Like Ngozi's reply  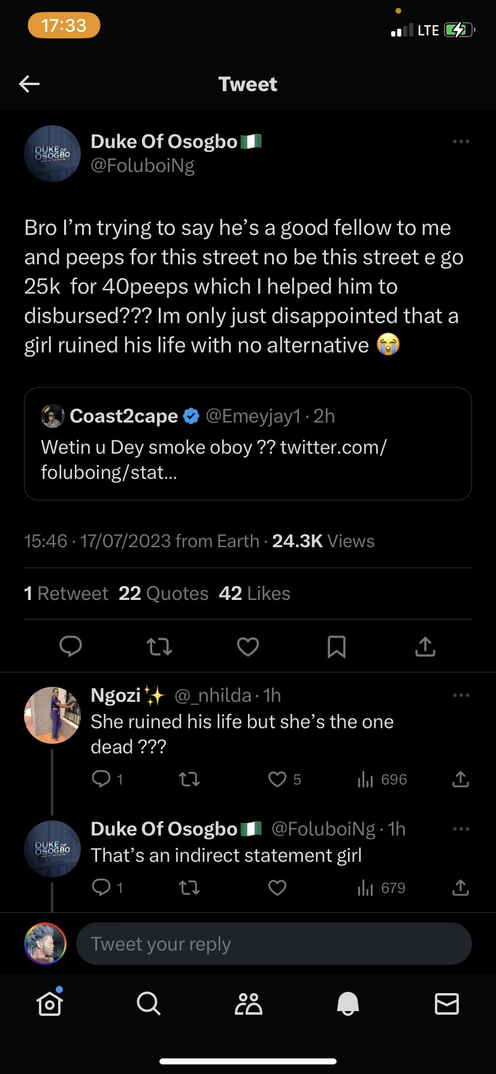click(277, 779)
